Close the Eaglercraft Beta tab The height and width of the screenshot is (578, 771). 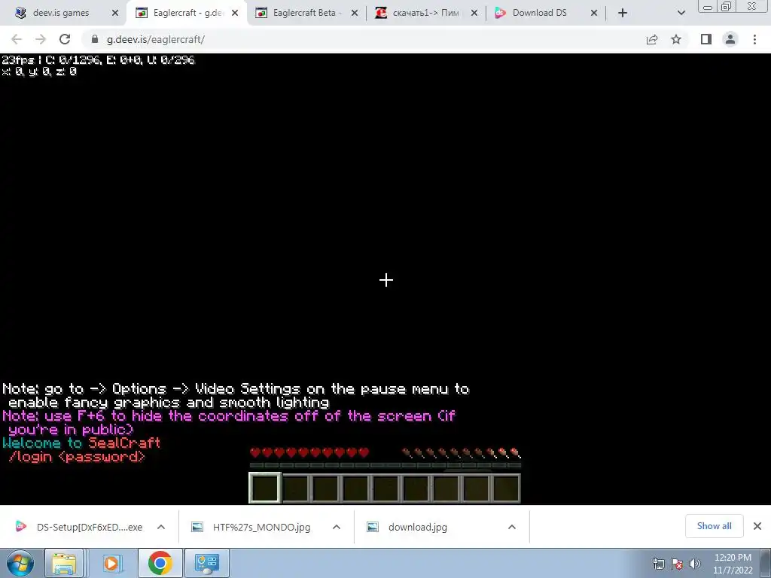(355, 14)
